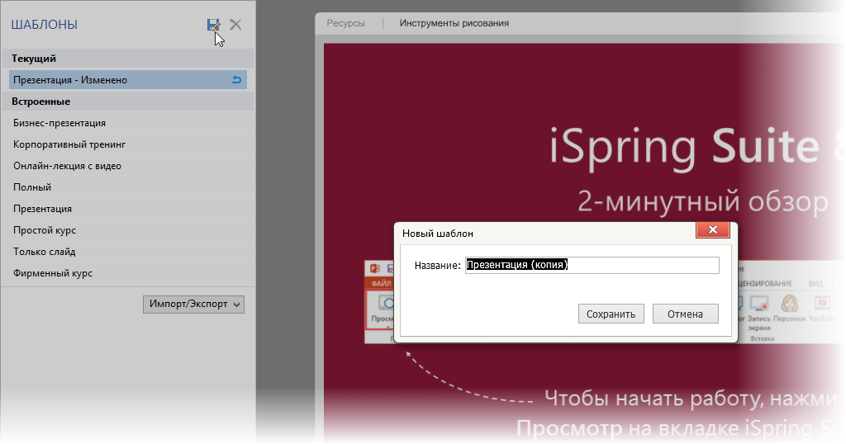Image resolution: width=846 pixels, height=444 pixels.
Task: Select Презентация - Изменено current template
Action: 128,80
